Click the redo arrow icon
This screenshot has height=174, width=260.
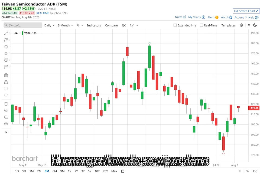(x=6, y=95)
